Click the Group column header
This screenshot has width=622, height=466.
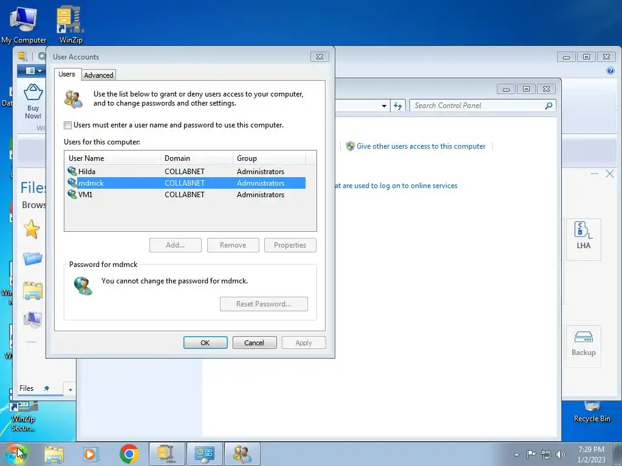(x=269, y=158)
